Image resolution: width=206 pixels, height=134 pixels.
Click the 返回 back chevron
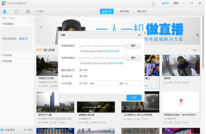[37, 11]
